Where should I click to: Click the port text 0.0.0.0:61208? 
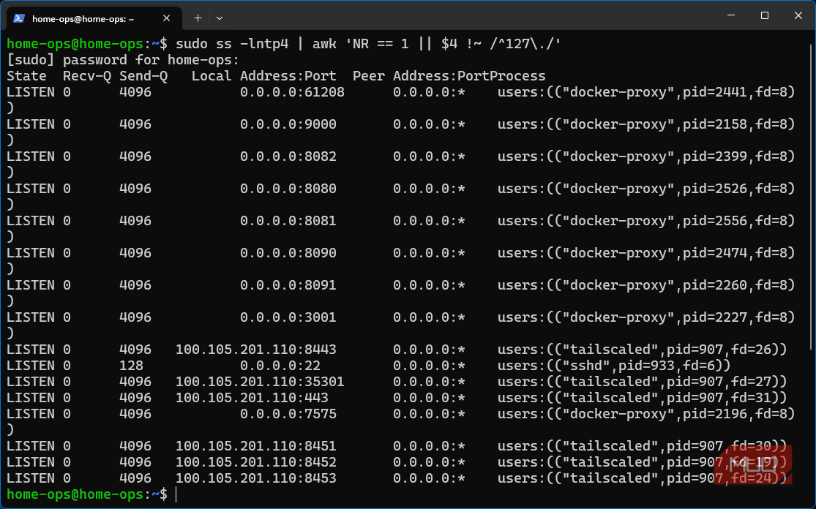(x=292, y=92)
